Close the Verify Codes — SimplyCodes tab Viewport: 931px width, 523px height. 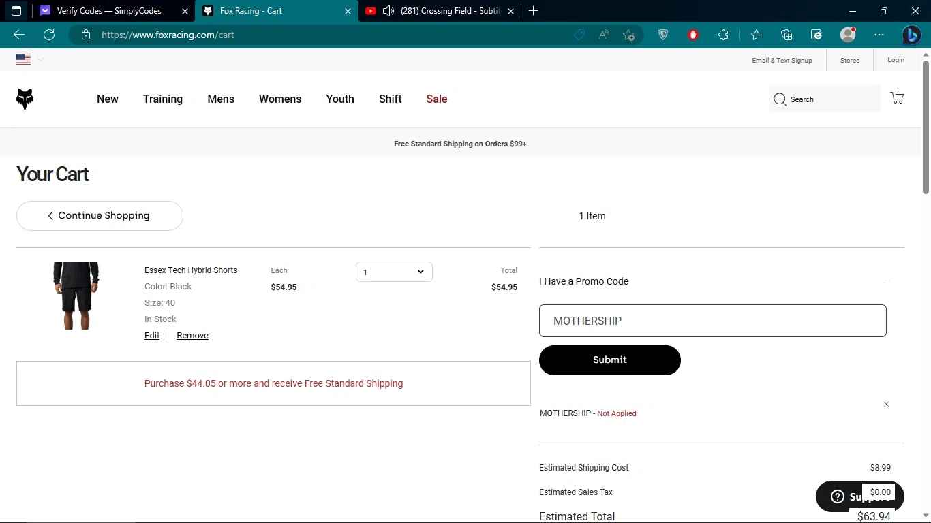coord(185,11)
